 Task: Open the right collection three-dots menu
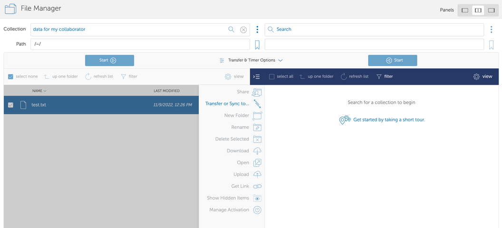(x=491, y=30)
